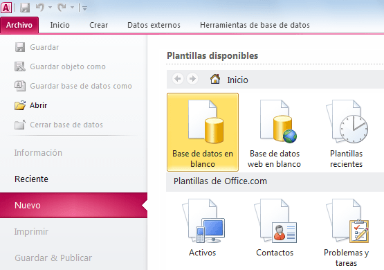
Task: Click the Plantillas recientes label
Action: (x=346, y=159)
